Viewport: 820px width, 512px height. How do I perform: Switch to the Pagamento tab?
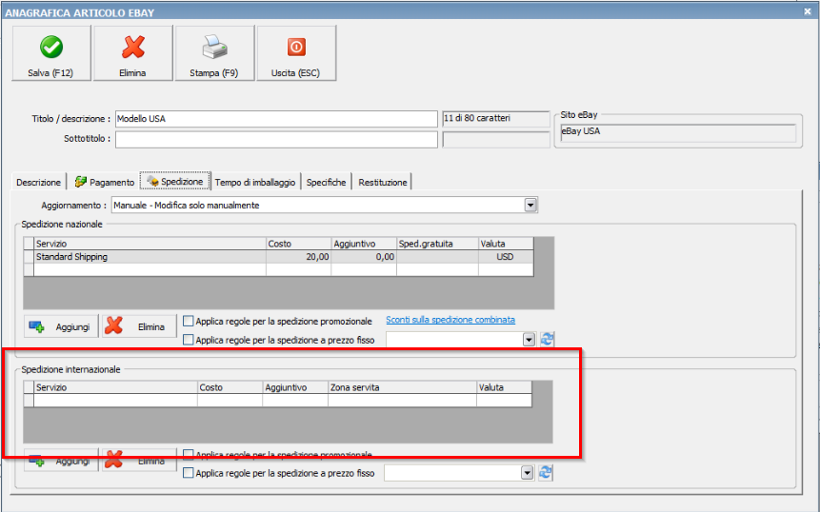(104, 183)
